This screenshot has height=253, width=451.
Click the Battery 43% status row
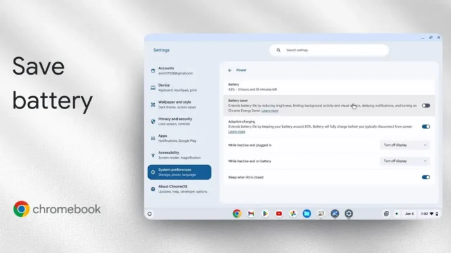pos(329,87)
